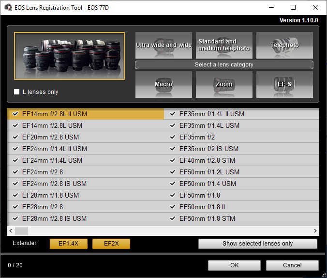The width and height of the screenshot is (327, 278).
Task: Toggle the EF2X extender button
Action: (111, 244)
